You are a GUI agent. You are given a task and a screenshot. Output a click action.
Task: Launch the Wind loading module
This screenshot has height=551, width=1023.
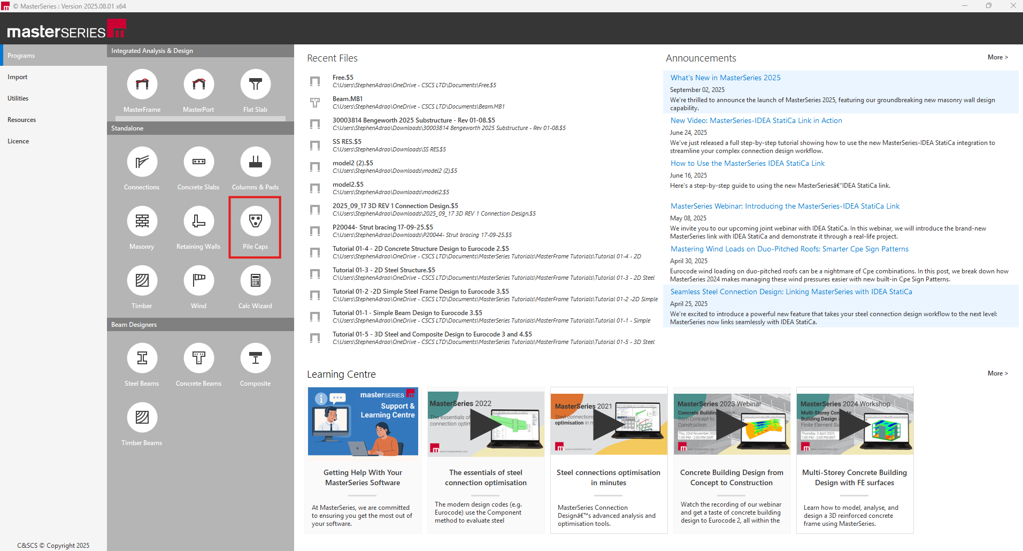tap(198, 281)
